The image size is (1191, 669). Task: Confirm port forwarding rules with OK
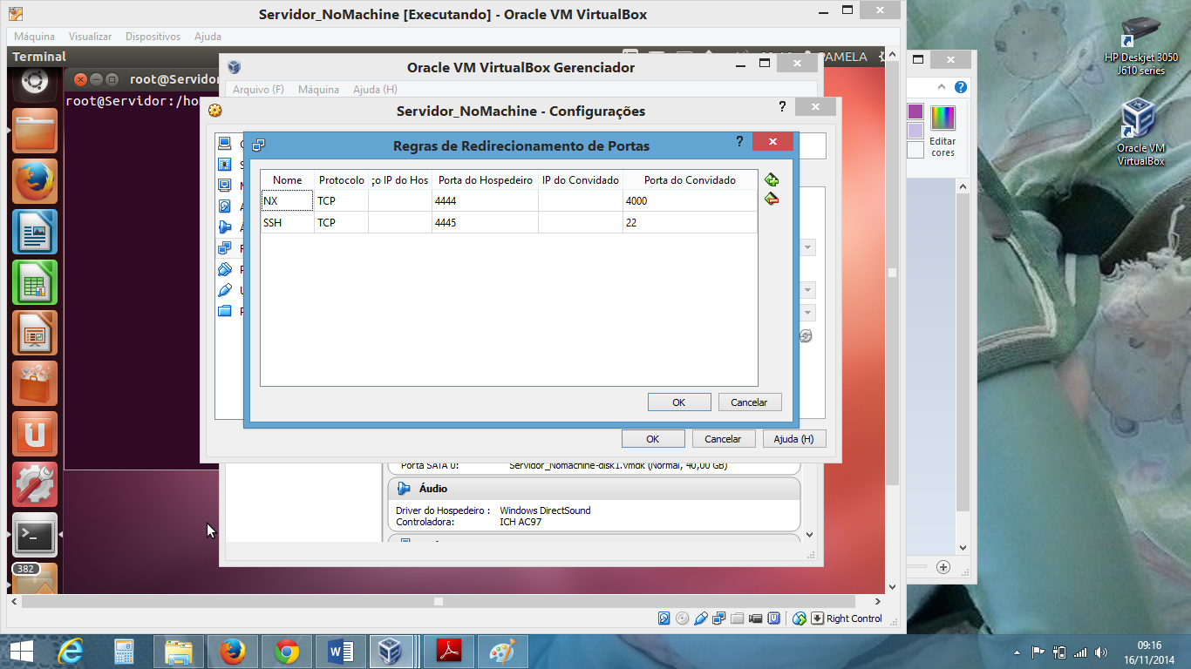[679, 402]
